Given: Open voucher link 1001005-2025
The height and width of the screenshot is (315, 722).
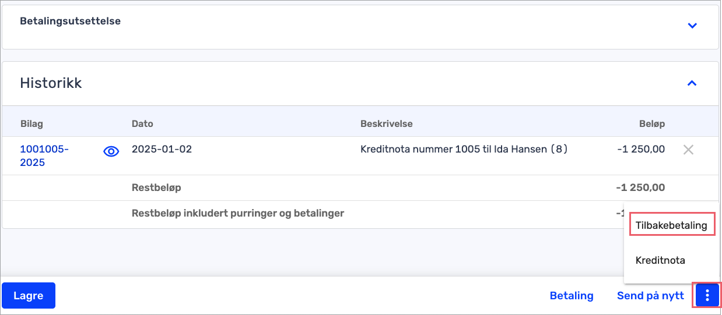Looking at the screenshot, I should 44,156.
